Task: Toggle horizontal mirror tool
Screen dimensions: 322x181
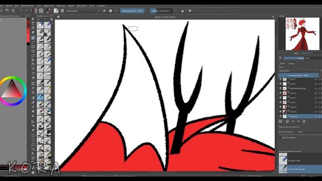Action: [x=182, y=11]
